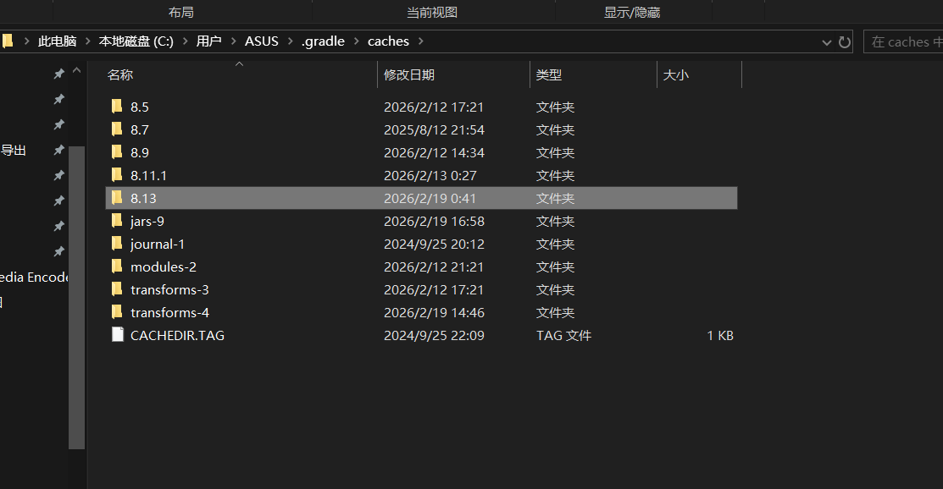Expand the chevron after 本地磁盘 (C:)
943x489 pixels.
(185, 41)
